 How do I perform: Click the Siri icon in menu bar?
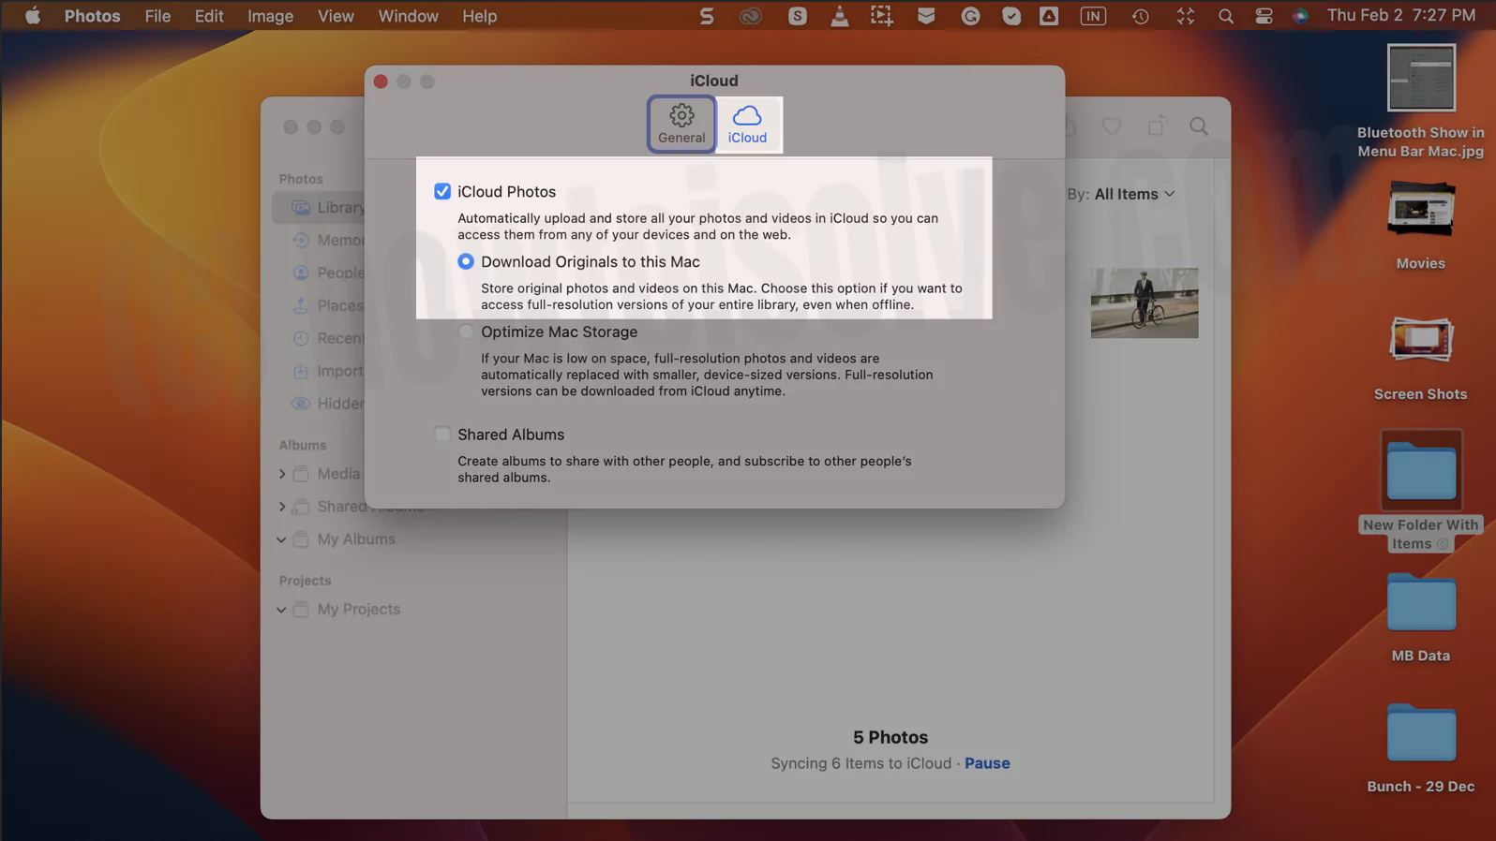[x=1300, y=16]
